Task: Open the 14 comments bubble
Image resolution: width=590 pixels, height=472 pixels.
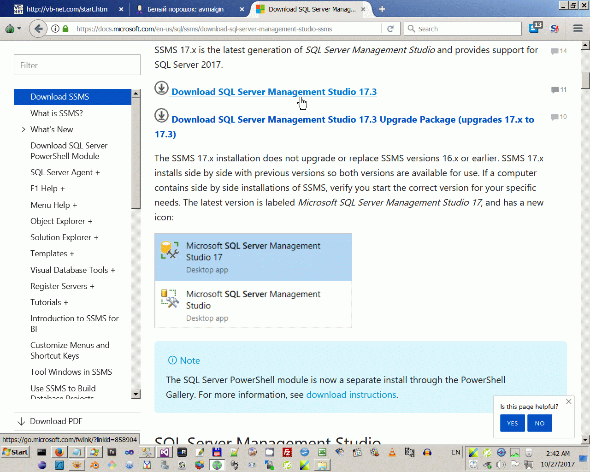Action: (559, 51)
